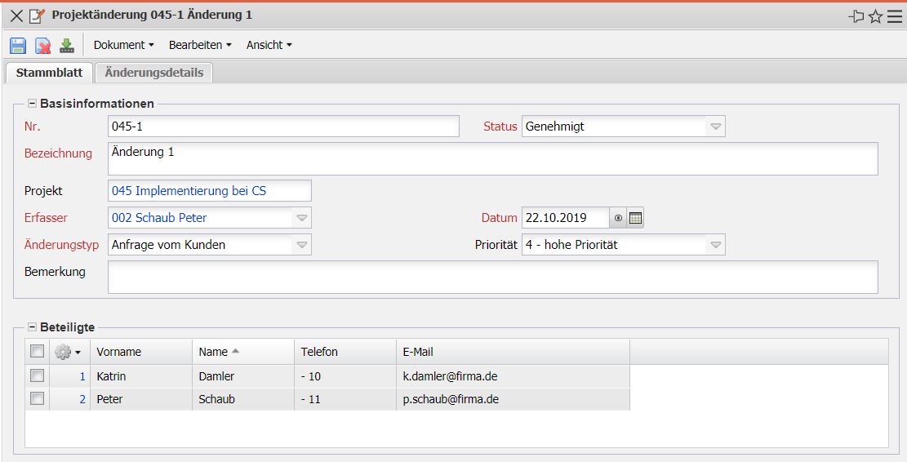
Task: Collapse the Basisinformationen section
Action: tap(33, 104)
